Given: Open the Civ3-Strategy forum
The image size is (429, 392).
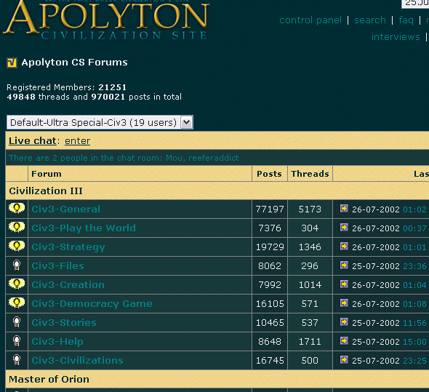Looking at the screenshot, I should [68, 247].
